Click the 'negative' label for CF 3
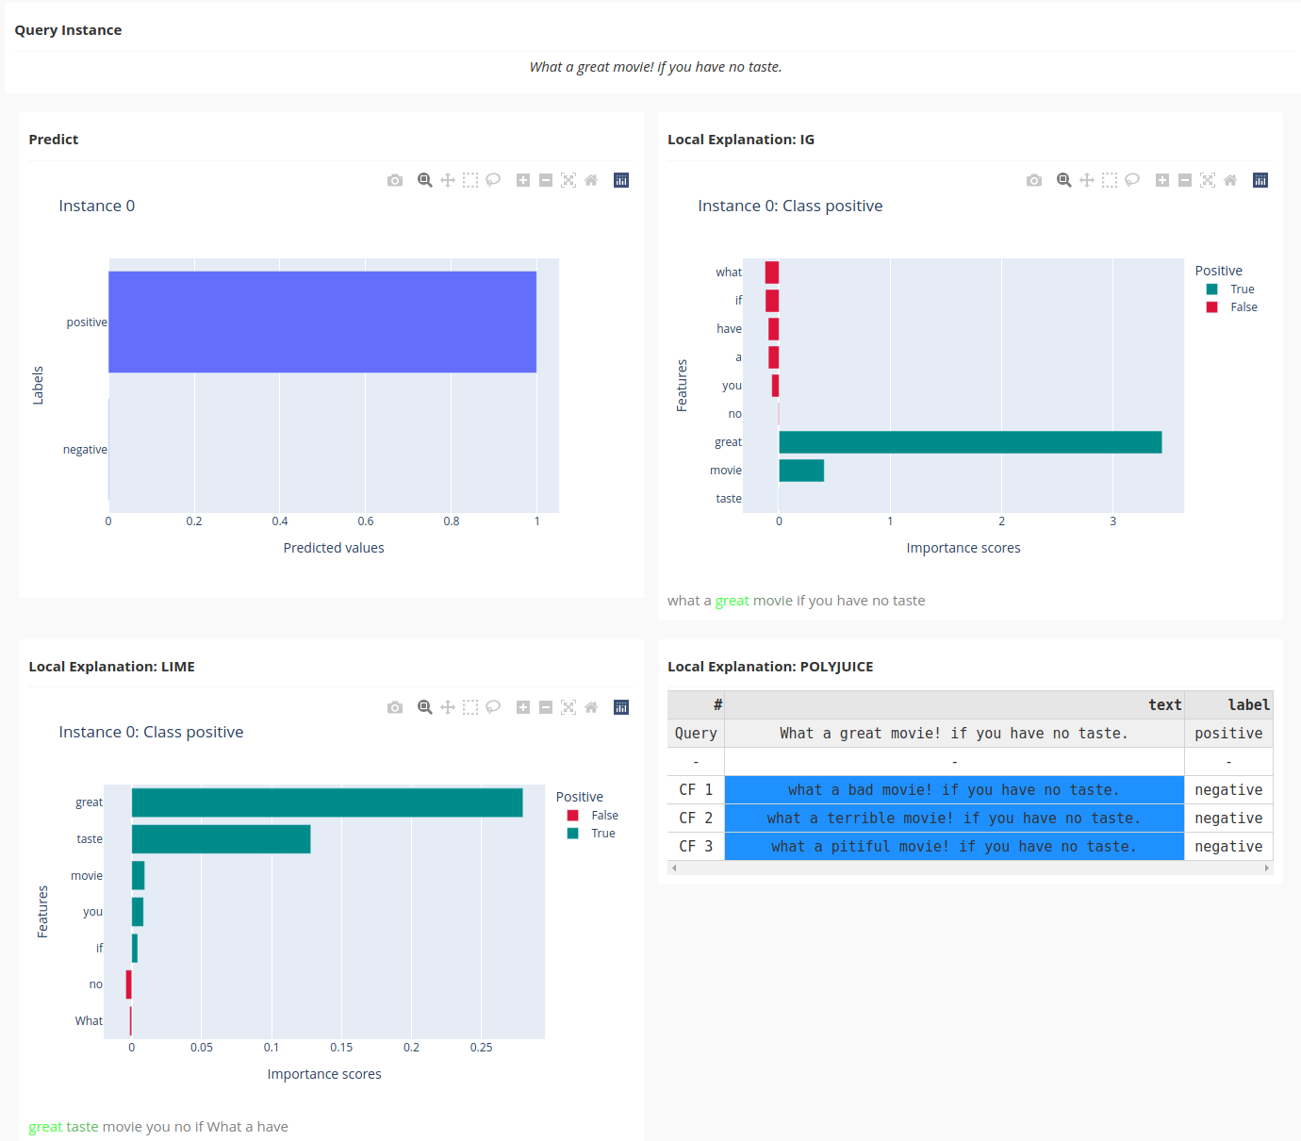 (1228, 847)
